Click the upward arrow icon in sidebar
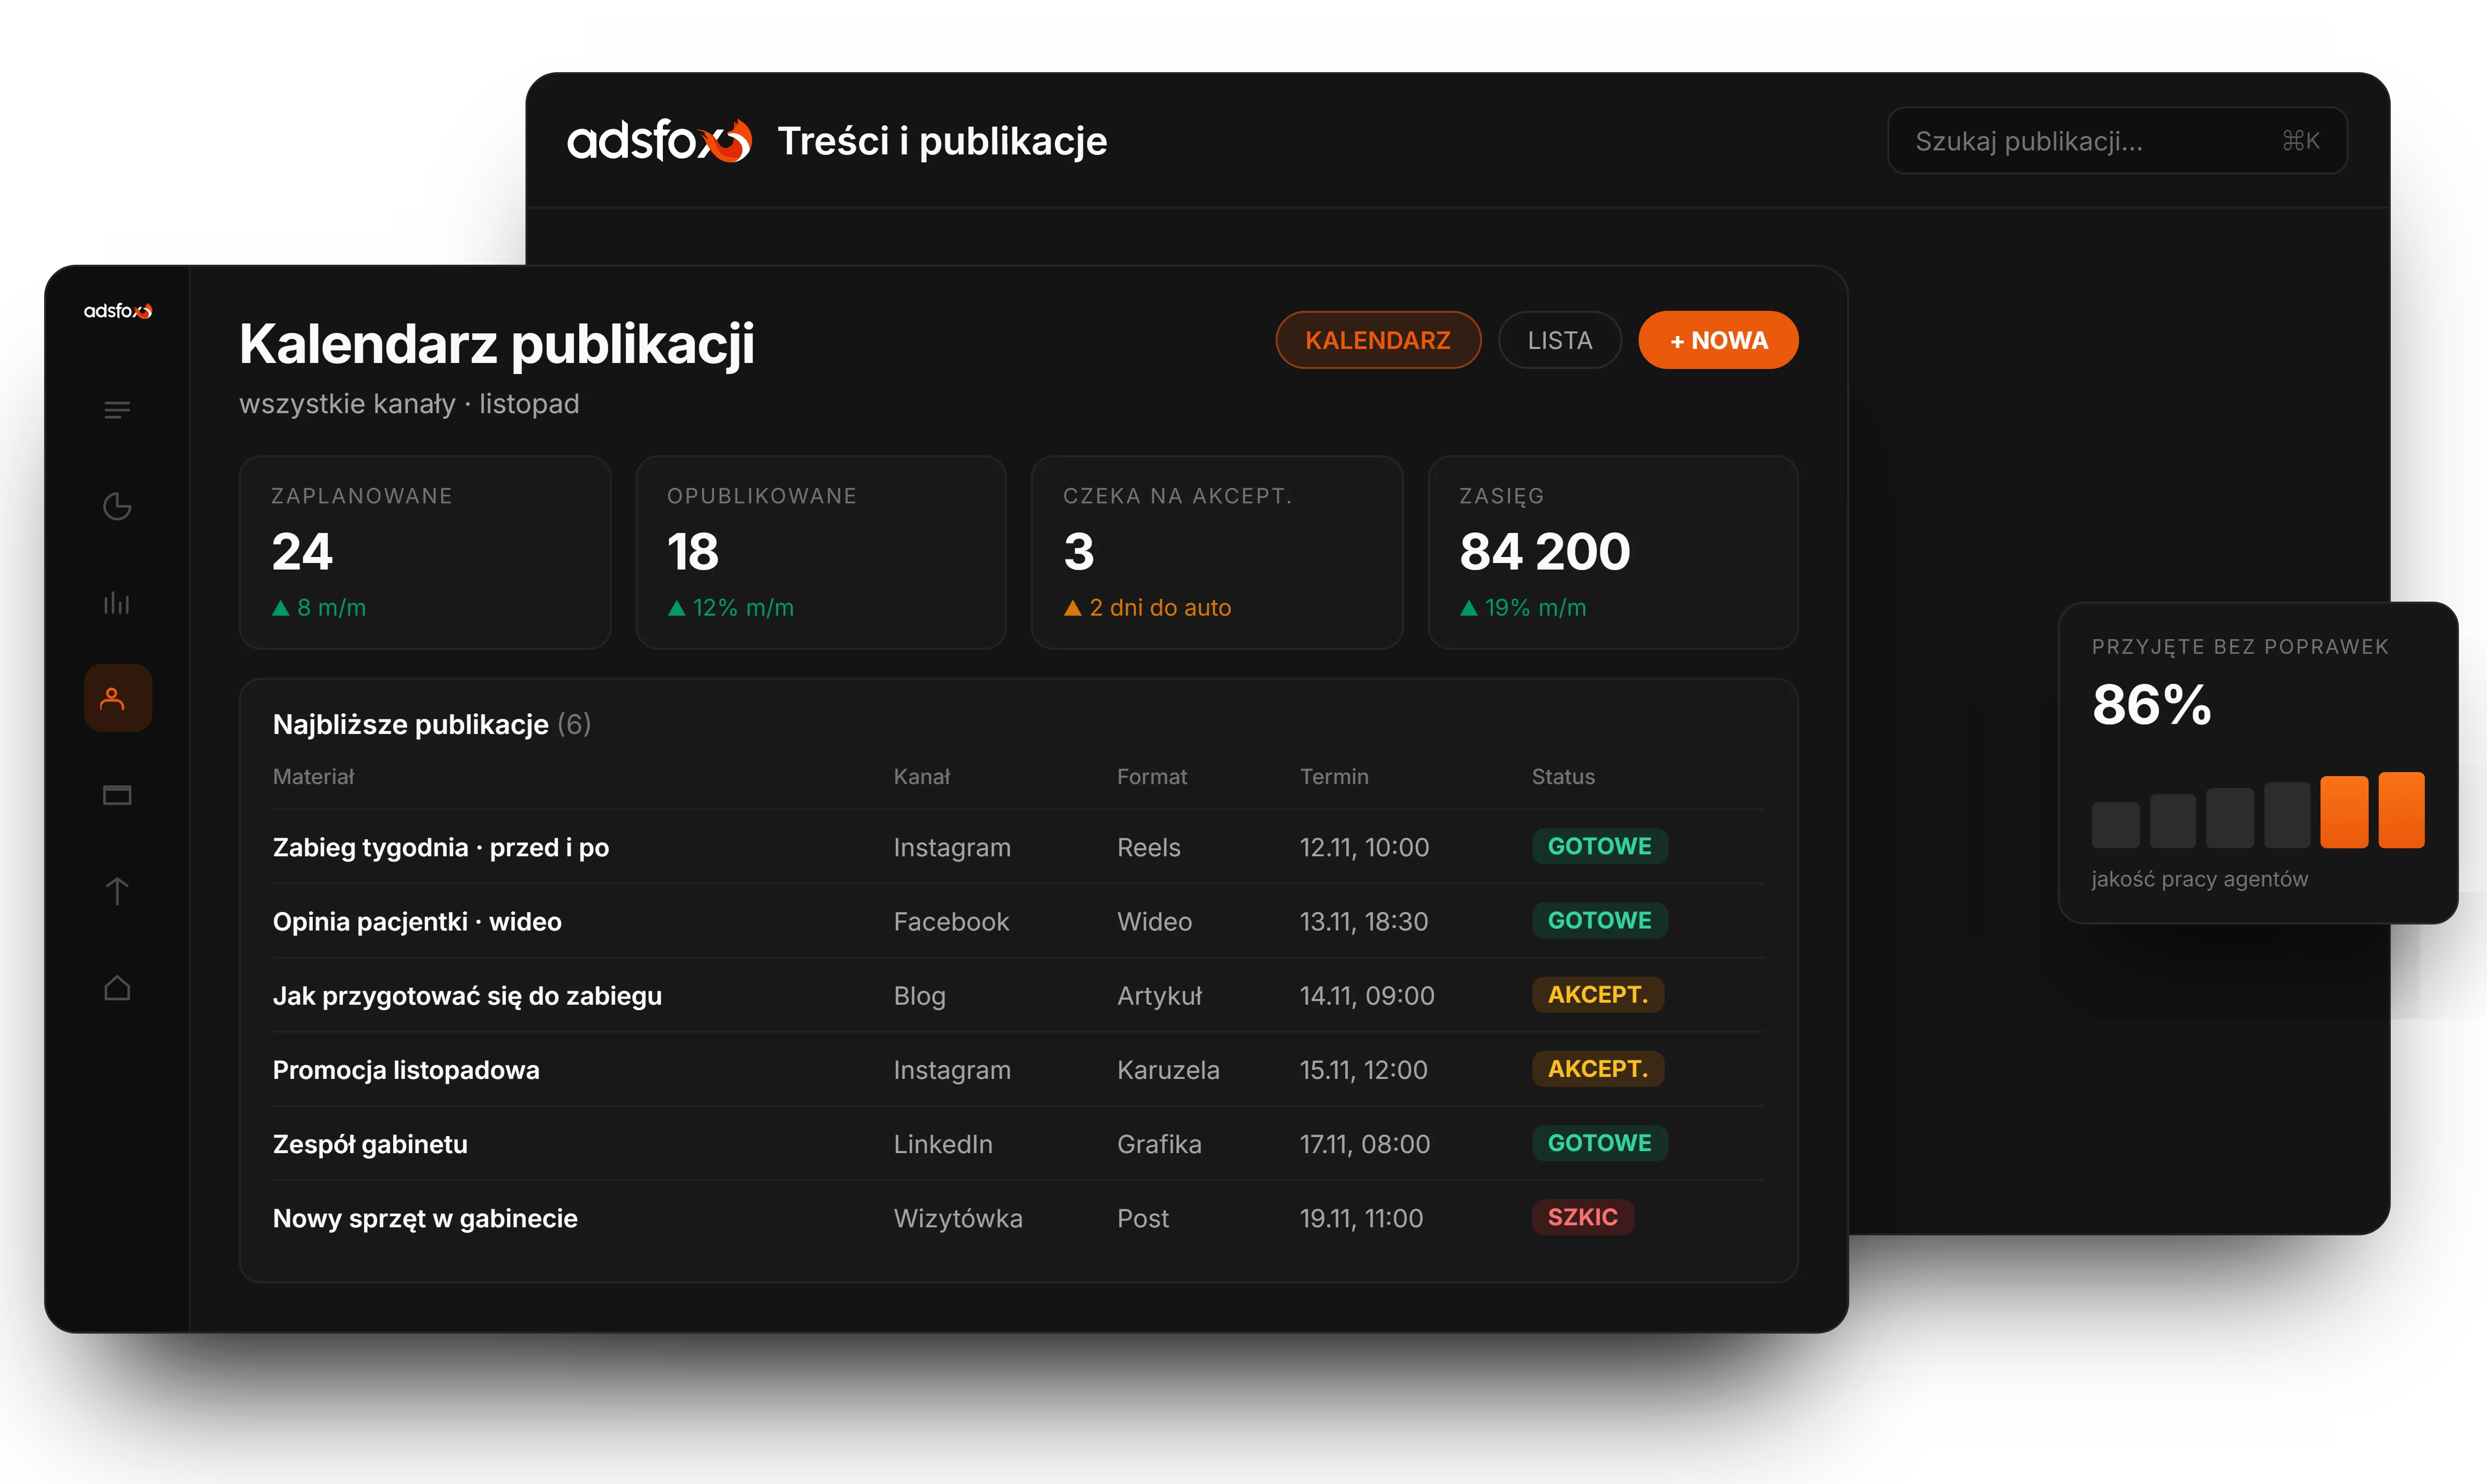Image resolution: width=2487 pixels, height=1484 pixels. coord(117,891)
